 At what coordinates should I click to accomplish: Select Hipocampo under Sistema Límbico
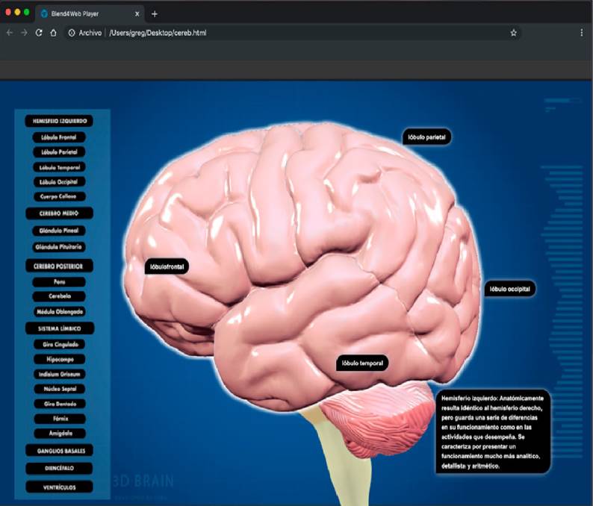[x=59, y=359]
